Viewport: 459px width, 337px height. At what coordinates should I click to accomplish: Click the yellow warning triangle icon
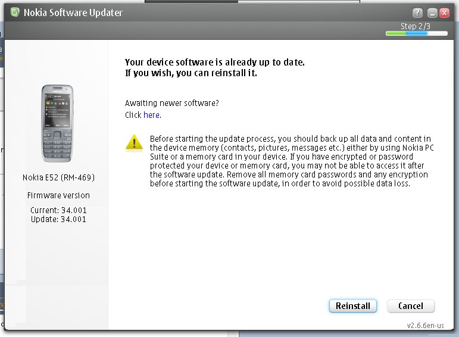tap(134, 142)
